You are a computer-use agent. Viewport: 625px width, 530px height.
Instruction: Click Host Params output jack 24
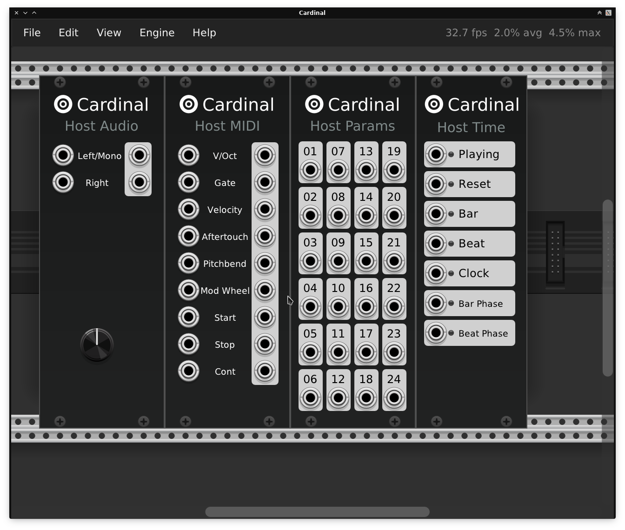click(394, 398)
